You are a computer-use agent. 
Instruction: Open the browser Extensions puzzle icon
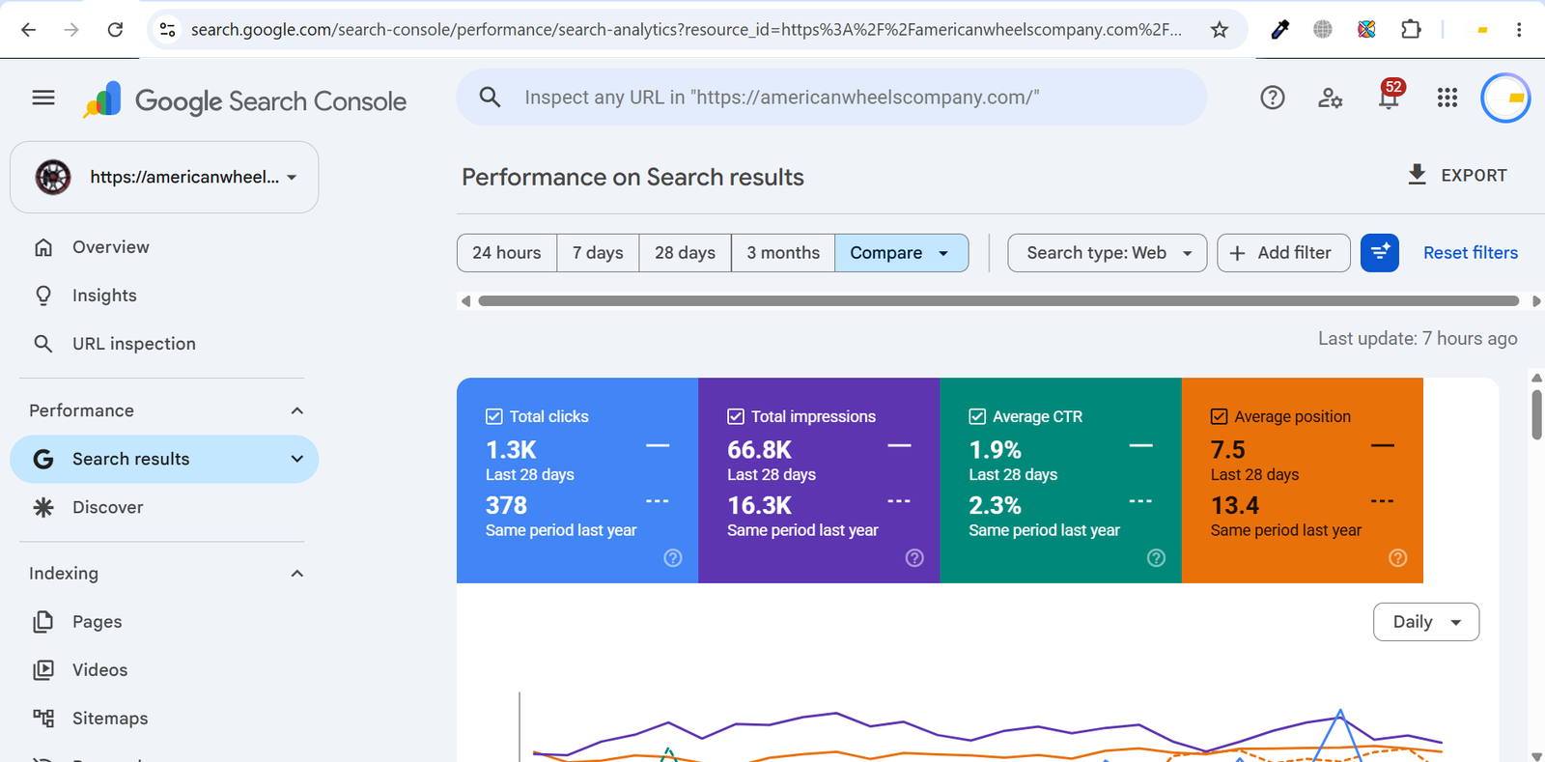pos(1411,30)
